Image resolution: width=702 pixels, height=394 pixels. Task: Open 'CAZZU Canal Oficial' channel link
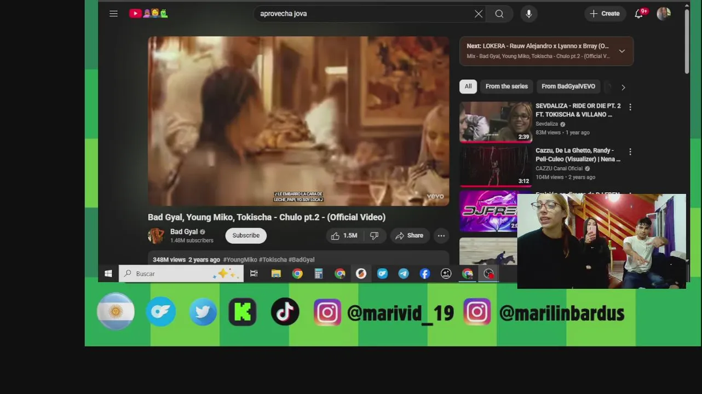pyautogui.click(x=559, y=169)
